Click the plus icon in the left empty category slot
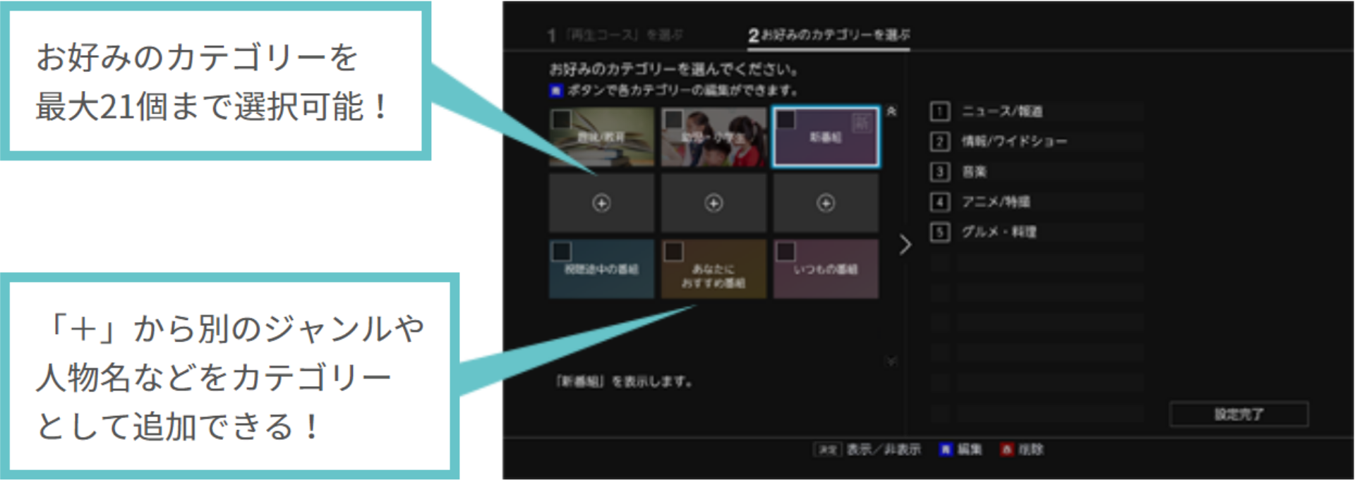Viewport: 1355px width, 480px height. (601, 204)
